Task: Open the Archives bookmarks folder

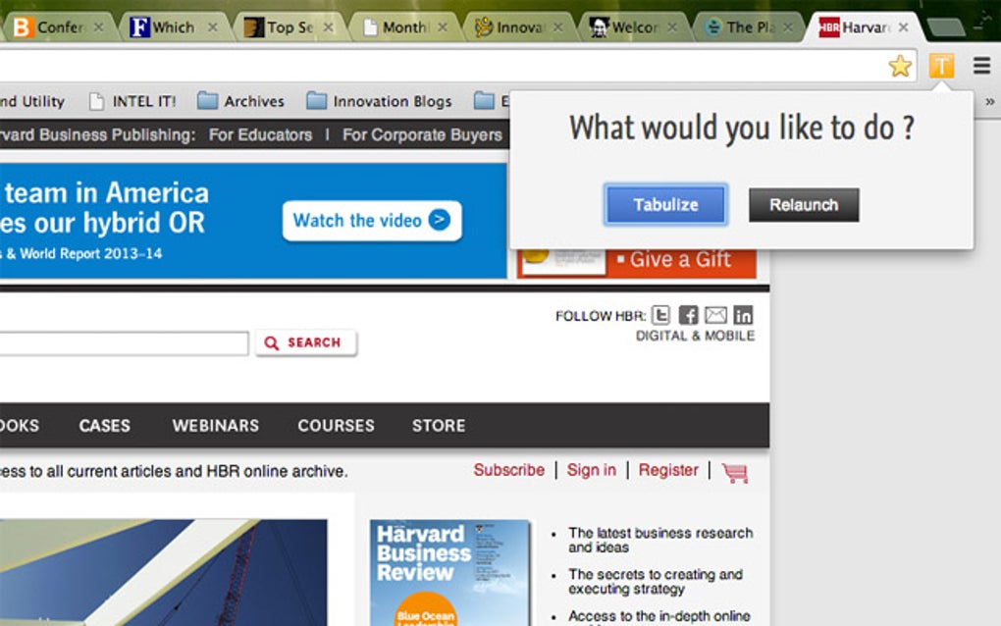Action: click(242, 100)
